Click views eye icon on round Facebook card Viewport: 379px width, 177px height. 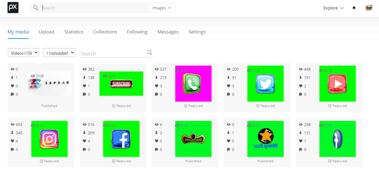point(301,125)
